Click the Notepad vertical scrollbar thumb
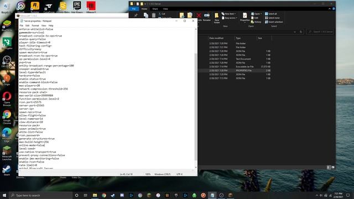This screenshot has height=199, width=354. (x=196, y=107)
